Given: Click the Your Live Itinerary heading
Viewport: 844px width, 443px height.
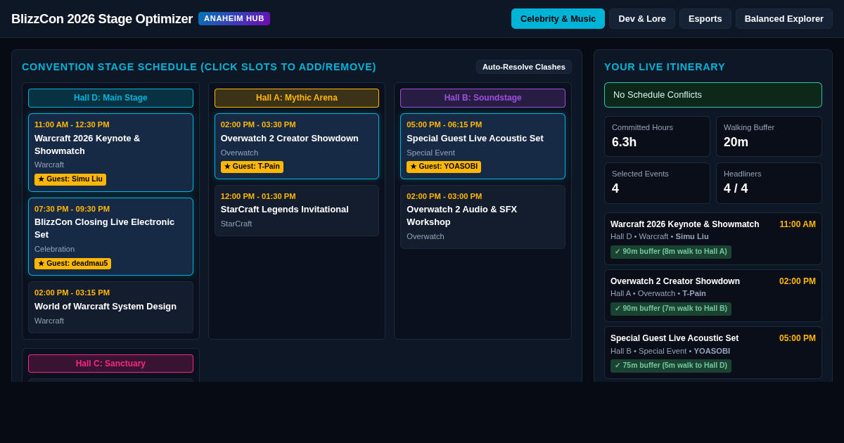Looking at the screenshot, I should [665, 67].
